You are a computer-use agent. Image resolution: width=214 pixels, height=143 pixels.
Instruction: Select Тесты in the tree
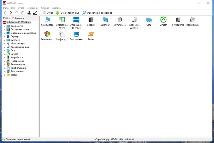12,75
